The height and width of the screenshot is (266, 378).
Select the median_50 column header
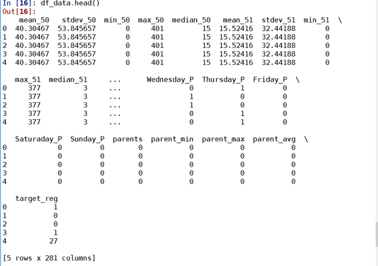click(191, 20)
